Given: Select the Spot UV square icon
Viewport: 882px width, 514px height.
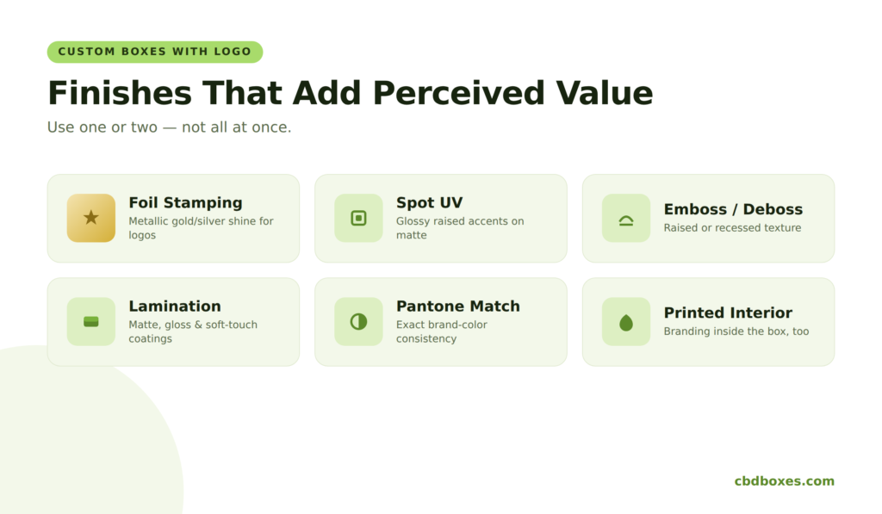Looking at the screenshot, I should [x=358, y=218].
